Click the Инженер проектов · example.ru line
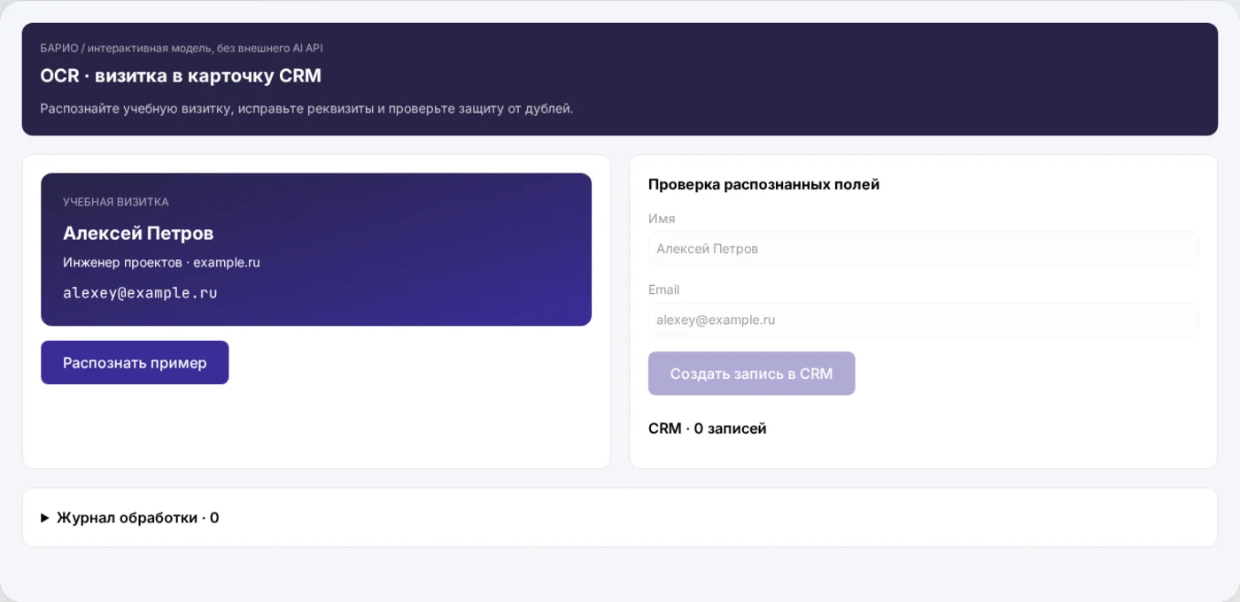 [x=161, y=263]
